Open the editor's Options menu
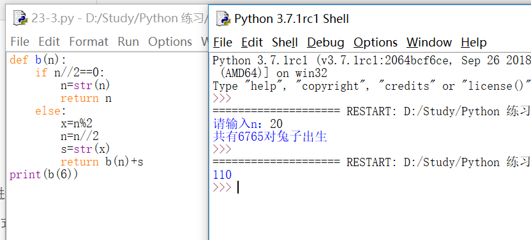Screen dimensions: 531x240 point(170,41)
